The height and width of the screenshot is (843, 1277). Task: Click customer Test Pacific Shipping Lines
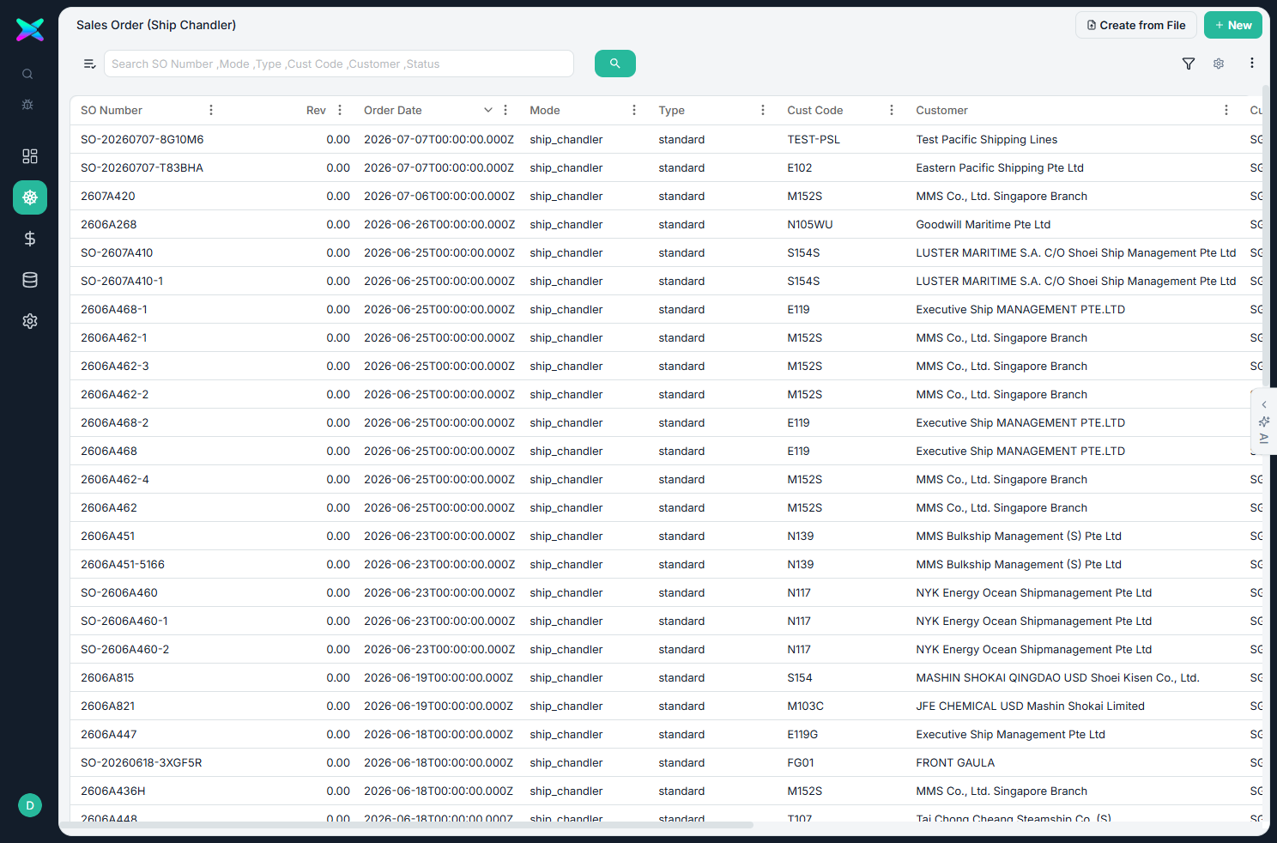(x=987, y=139)
